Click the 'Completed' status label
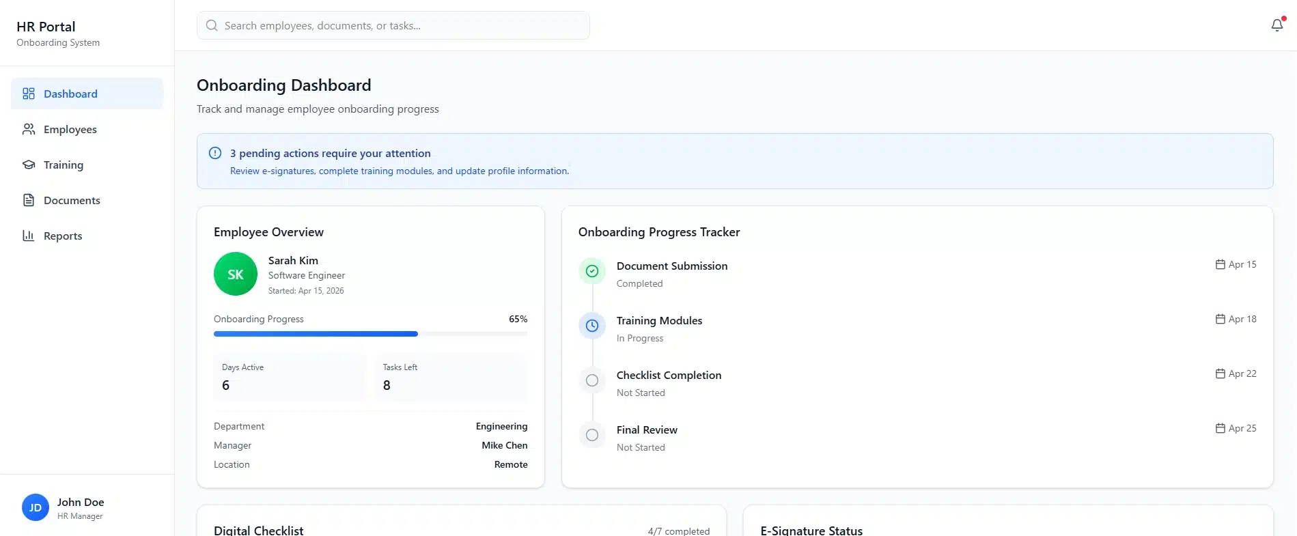Screen dimensions: 1297x536 coord(639,283)
